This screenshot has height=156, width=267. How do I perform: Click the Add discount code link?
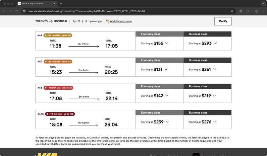tap(121, 21)
